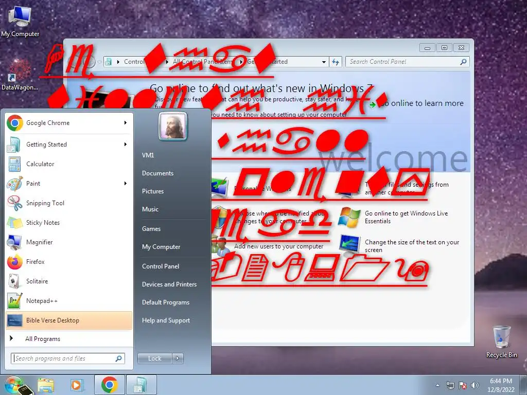The height and width of the screenshot is (395, 527).
Task: Open shutdown options arrow beside Lock
Action: click(x=178, y=358)
